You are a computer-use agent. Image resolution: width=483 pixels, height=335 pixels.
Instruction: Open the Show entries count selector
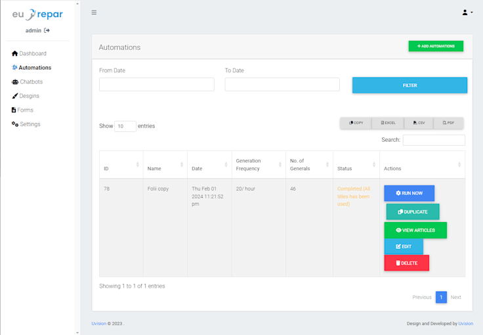125,126
